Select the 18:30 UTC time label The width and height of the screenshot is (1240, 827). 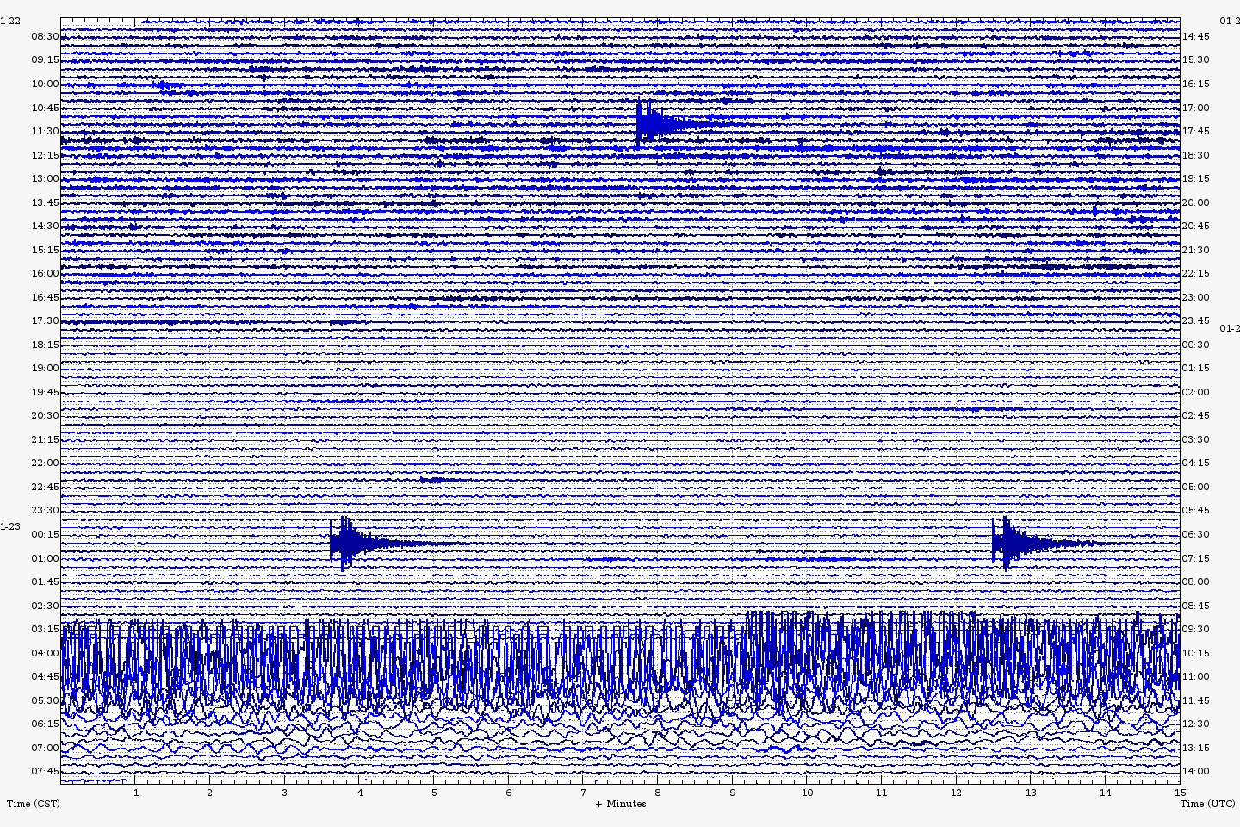point(1195,155)
